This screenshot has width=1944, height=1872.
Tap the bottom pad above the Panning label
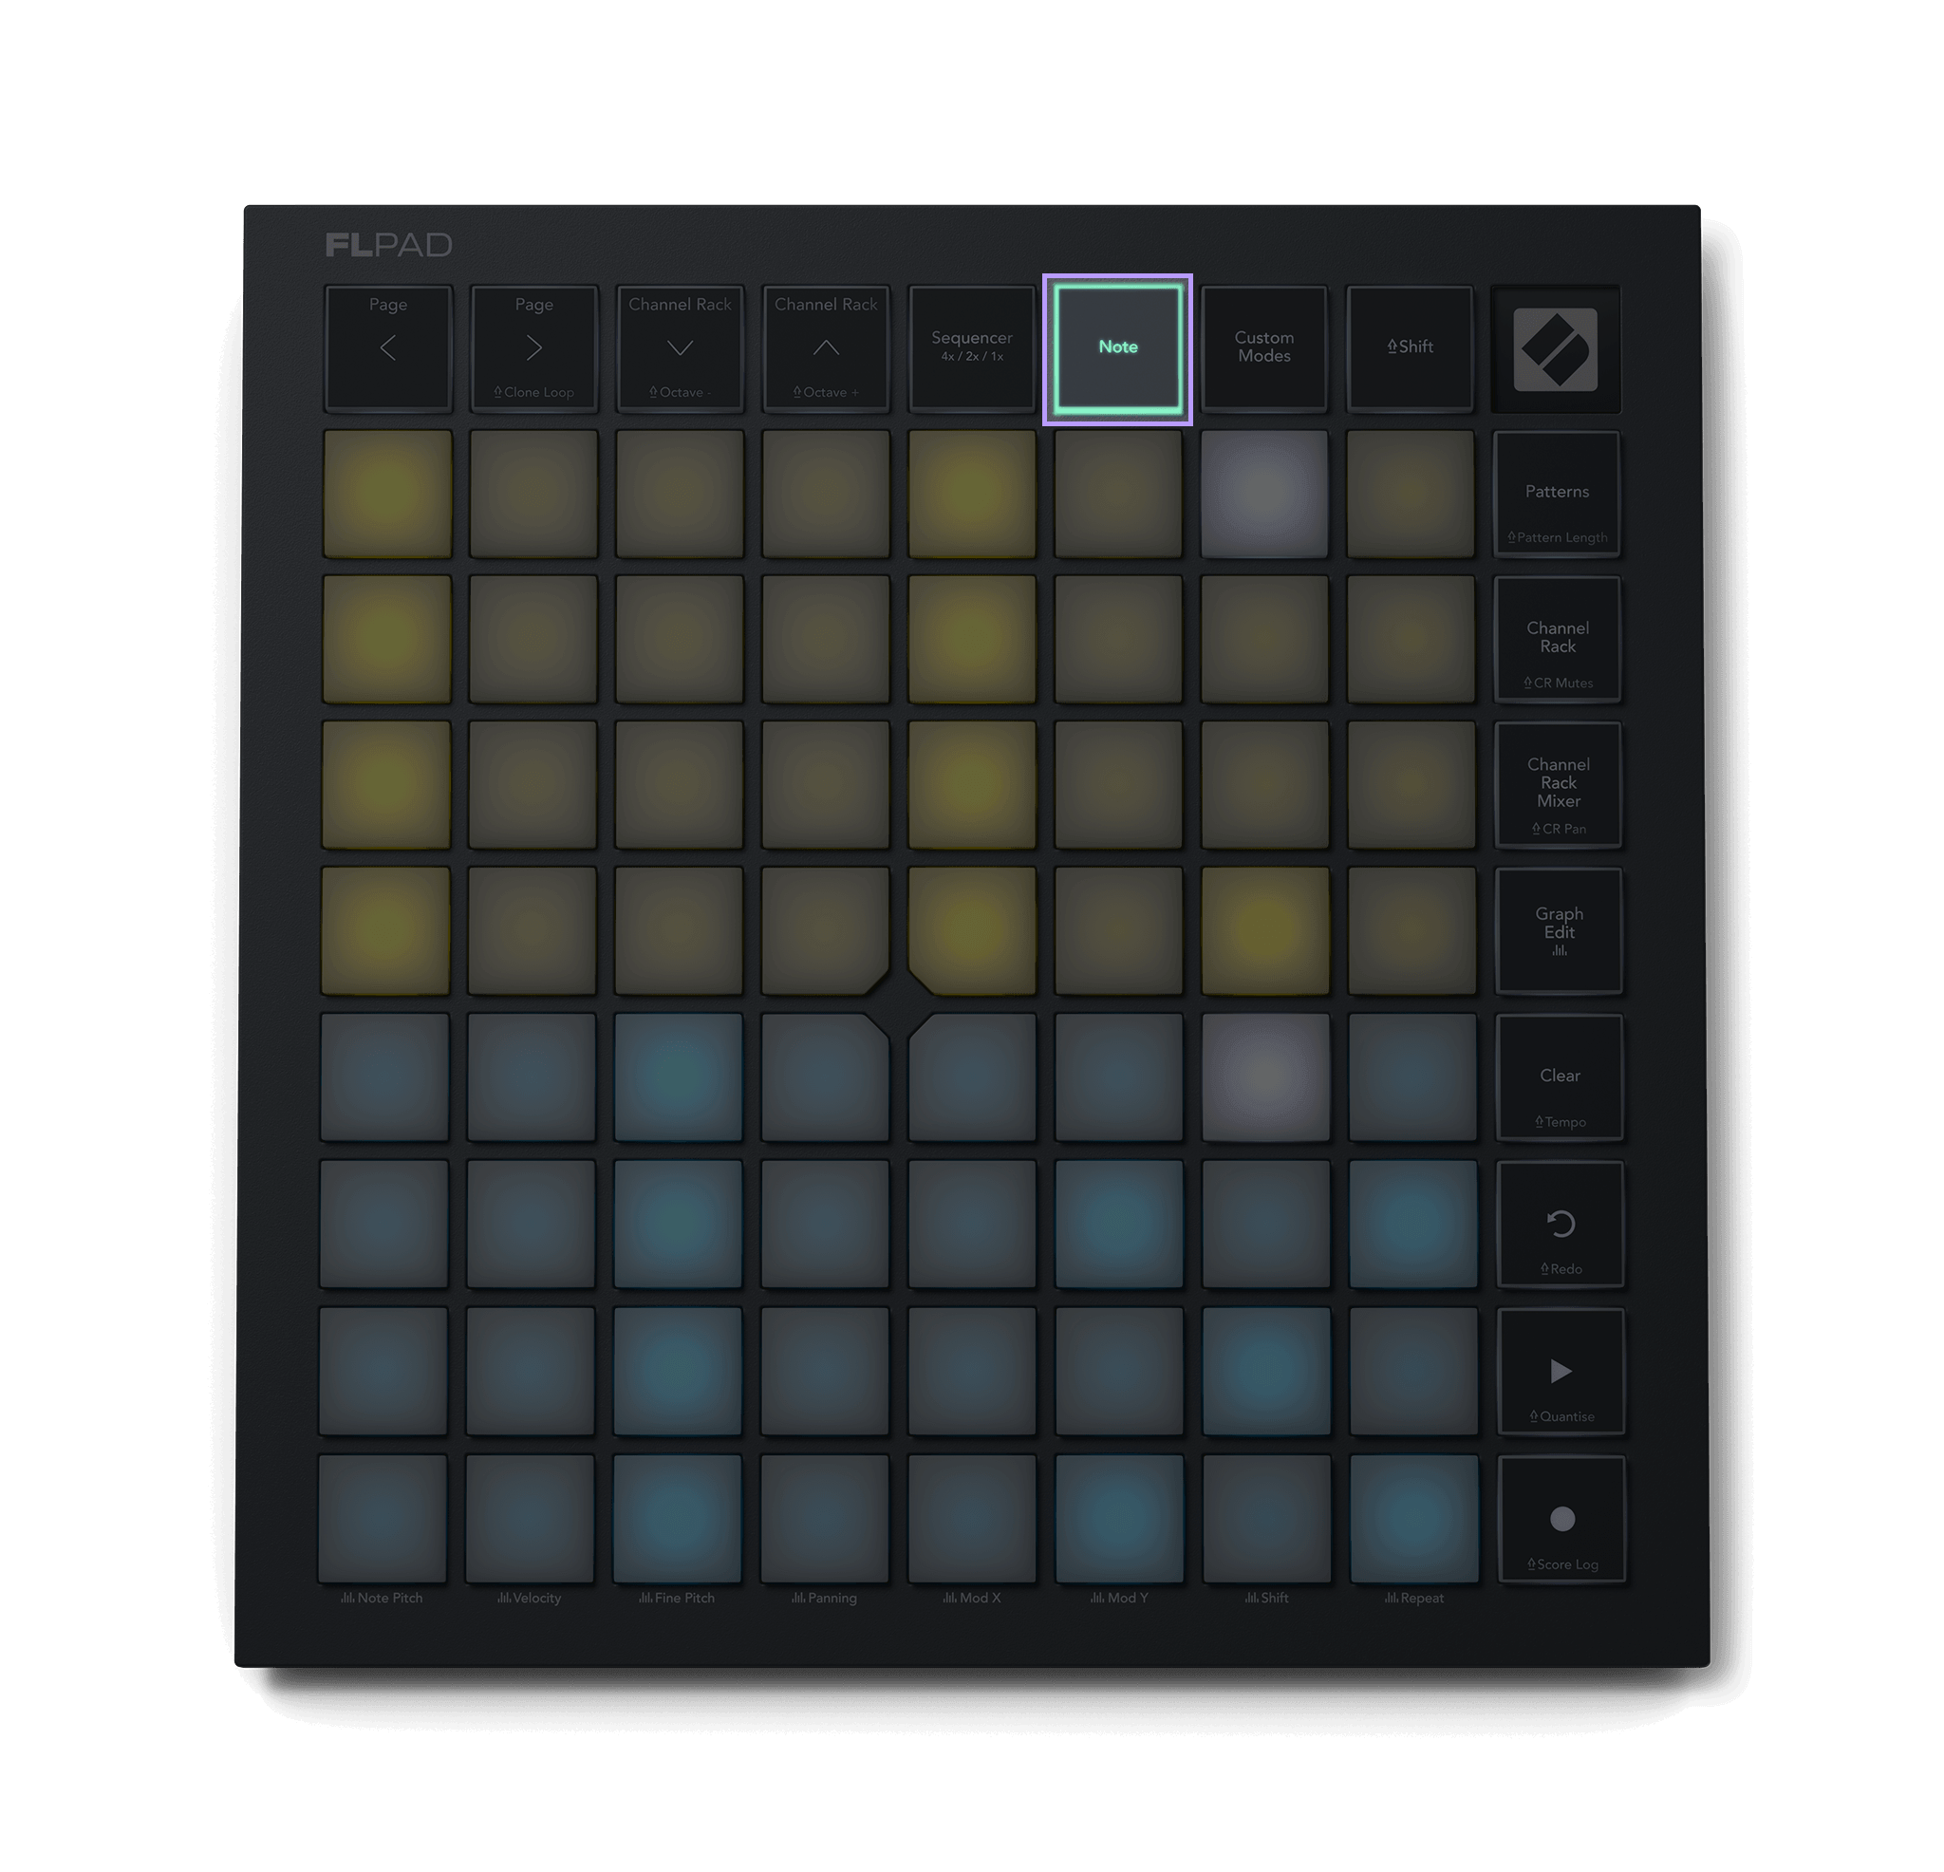(824, 1519)
